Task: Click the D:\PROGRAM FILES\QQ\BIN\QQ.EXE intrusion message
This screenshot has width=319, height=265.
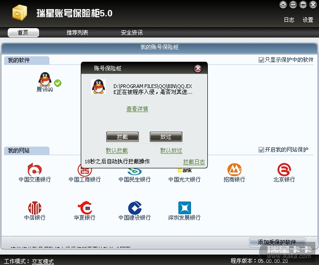Action: (x=153, y=89)
